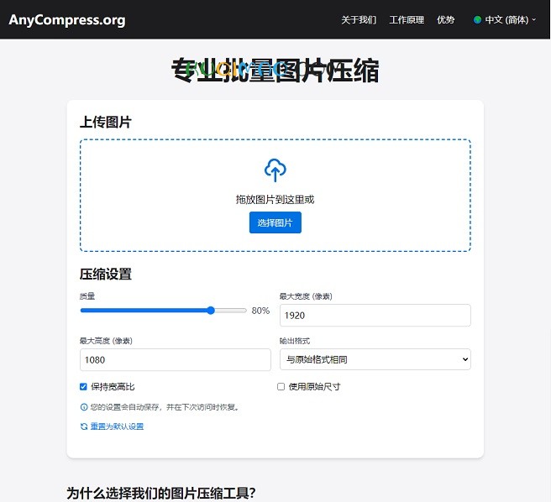Click the 80% quality value
This screenshot has height=502, width=551.
[260, 311]
